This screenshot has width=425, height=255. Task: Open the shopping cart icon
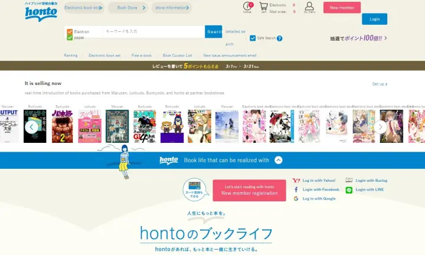tap(263, 6)
